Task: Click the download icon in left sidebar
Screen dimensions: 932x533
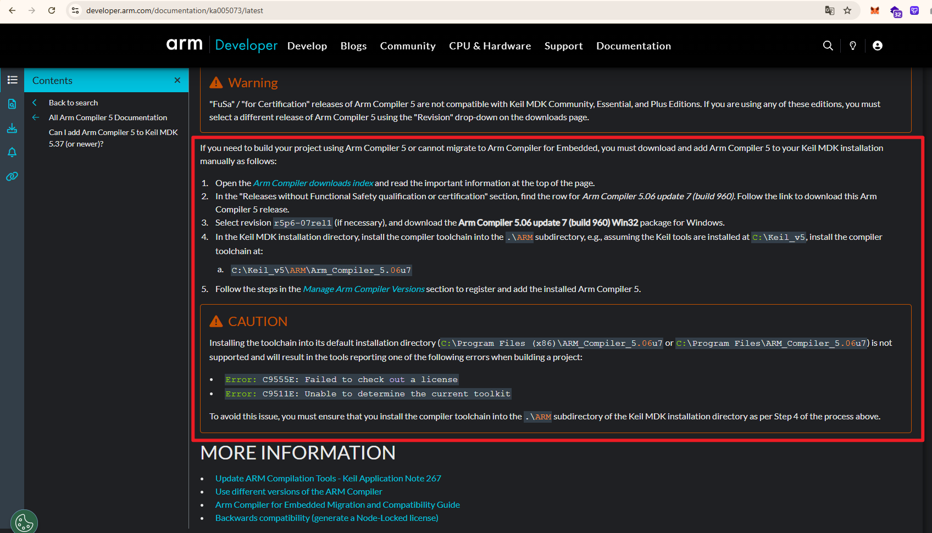Action: pos(12,128)
